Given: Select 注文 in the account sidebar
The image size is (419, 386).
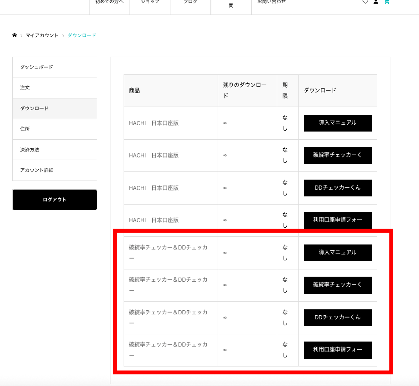Looking at the screenshot, I should pos(55,88).
